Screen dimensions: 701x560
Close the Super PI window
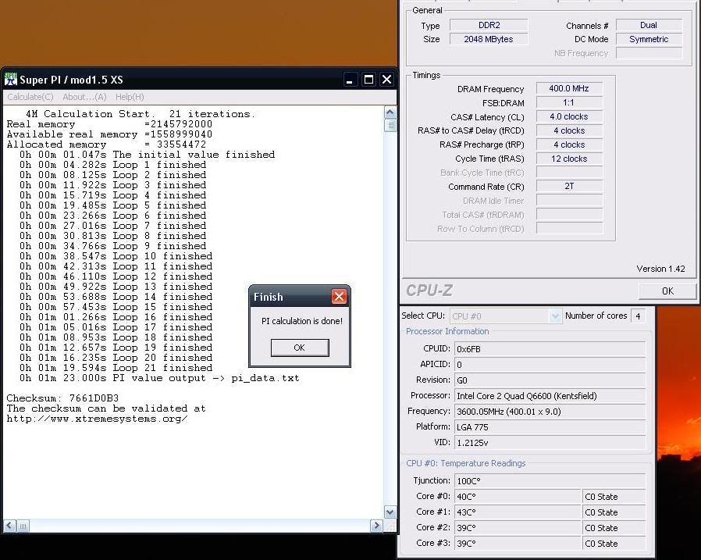(386, 80)
